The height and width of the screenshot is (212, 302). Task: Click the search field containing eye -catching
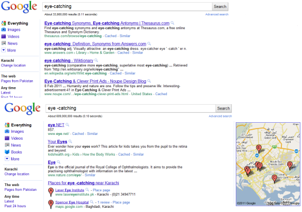[x=130, y=108]
